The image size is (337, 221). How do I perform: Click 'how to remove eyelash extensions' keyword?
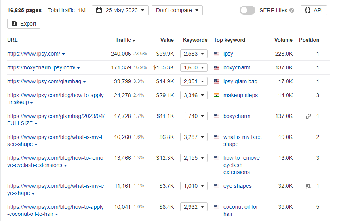click(241, 165)
